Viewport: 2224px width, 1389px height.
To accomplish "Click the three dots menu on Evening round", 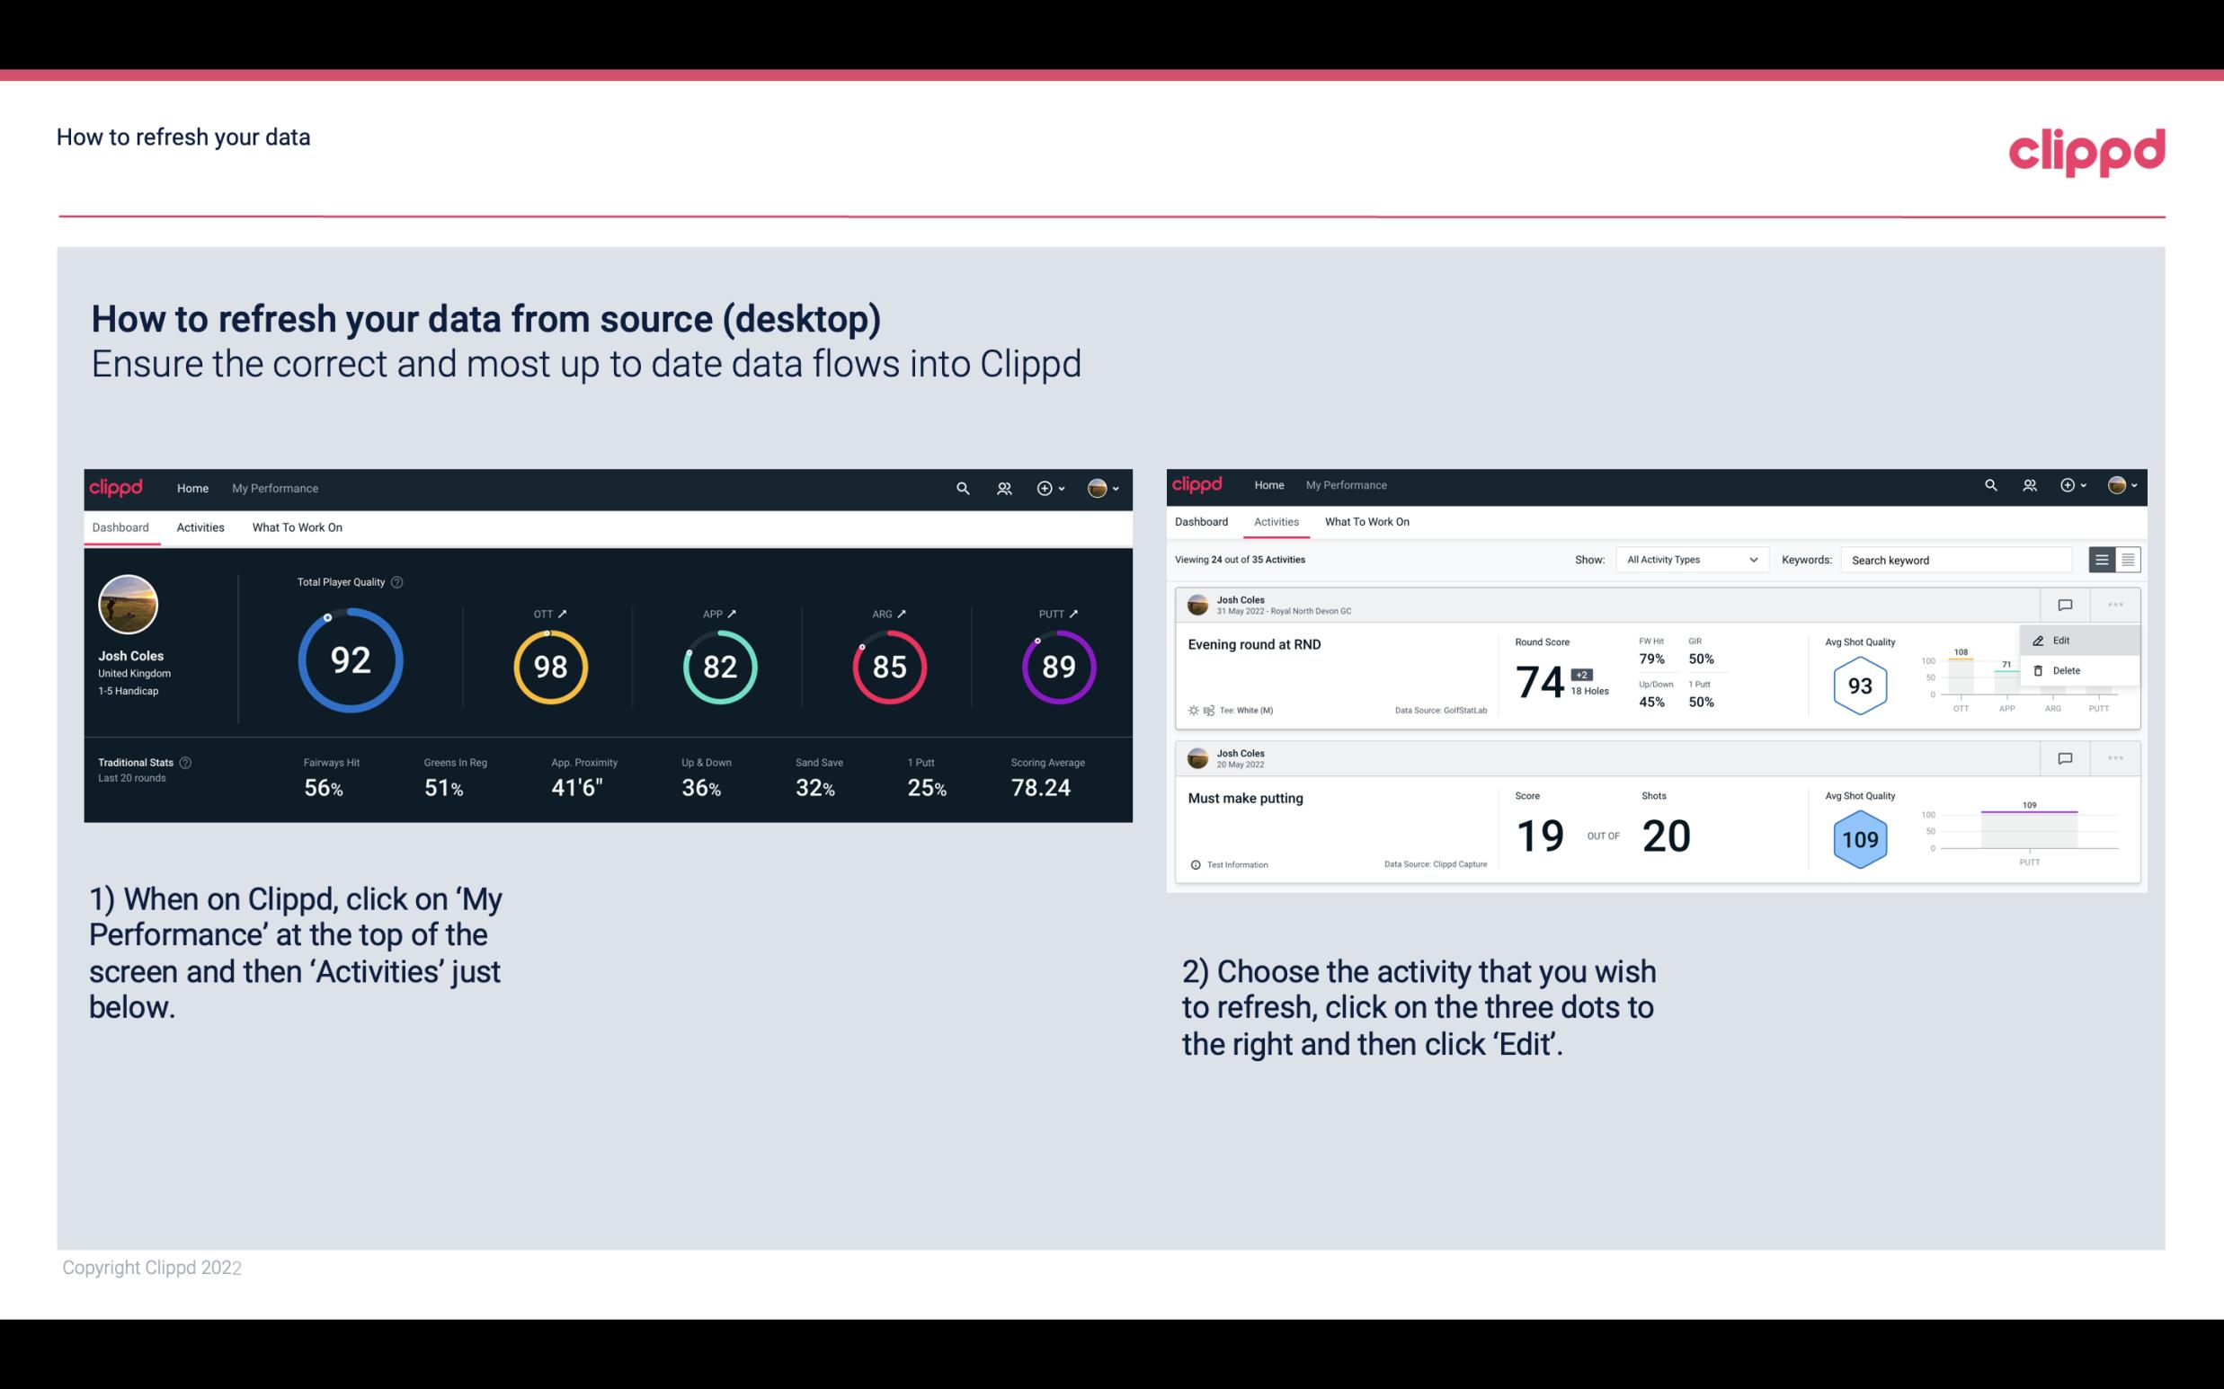I will 2117,603.
